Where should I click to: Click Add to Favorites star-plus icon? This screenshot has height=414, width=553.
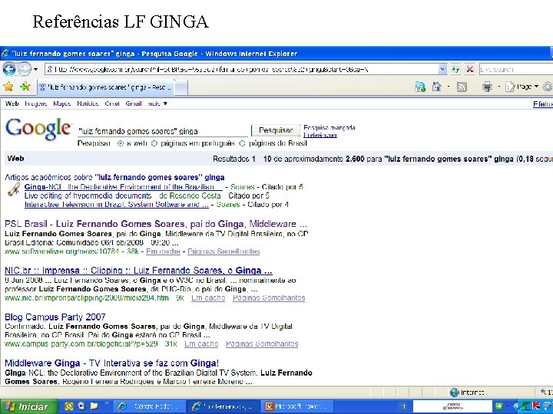point(25,87)
